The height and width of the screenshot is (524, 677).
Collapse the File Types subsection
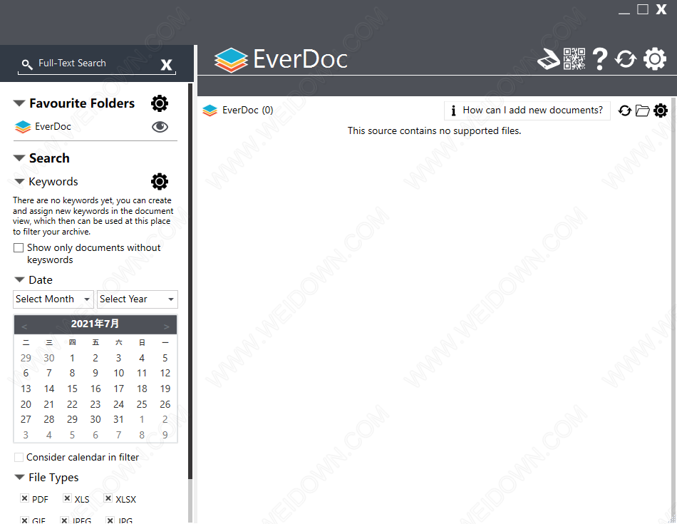pos(19,478)
